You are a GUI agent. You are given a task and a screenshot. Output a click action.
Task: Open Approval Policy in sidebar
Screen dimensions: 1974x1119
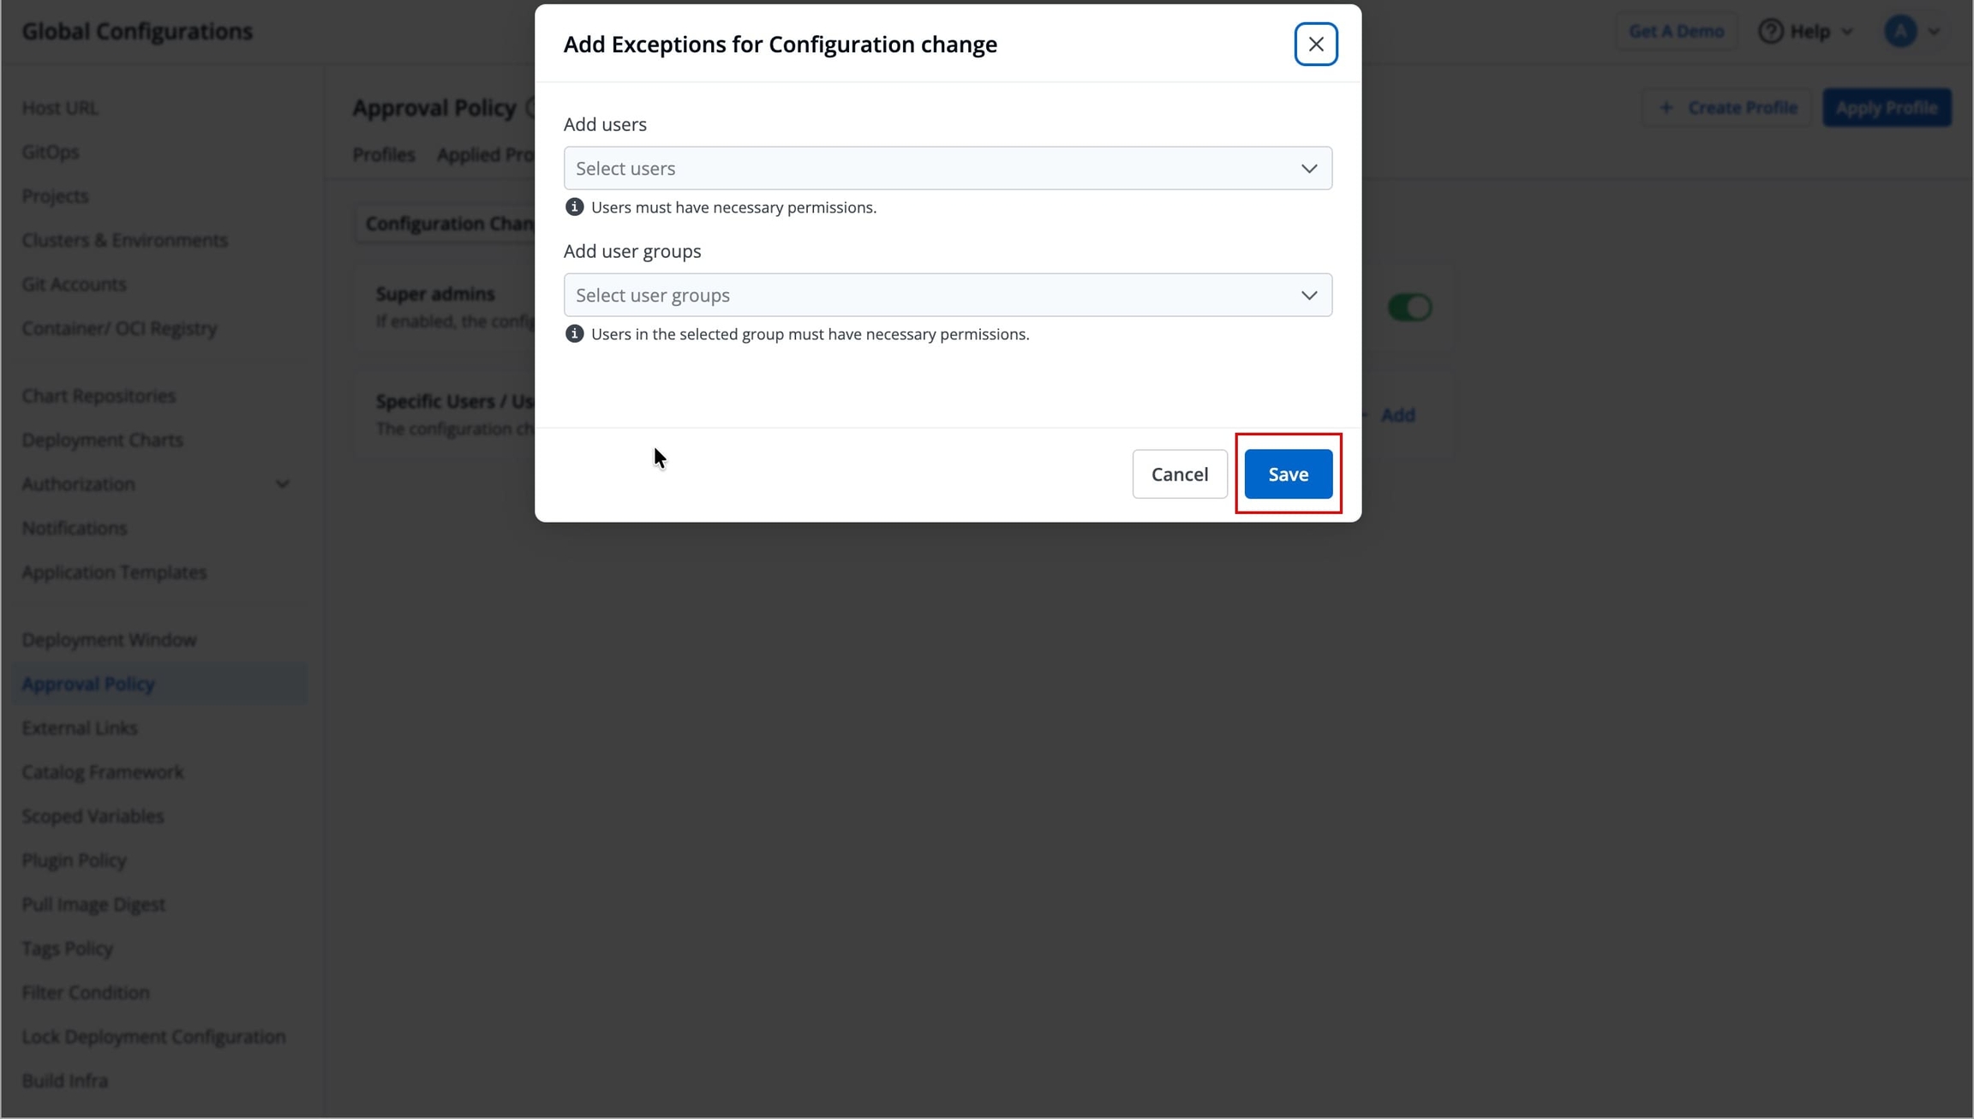88,684
